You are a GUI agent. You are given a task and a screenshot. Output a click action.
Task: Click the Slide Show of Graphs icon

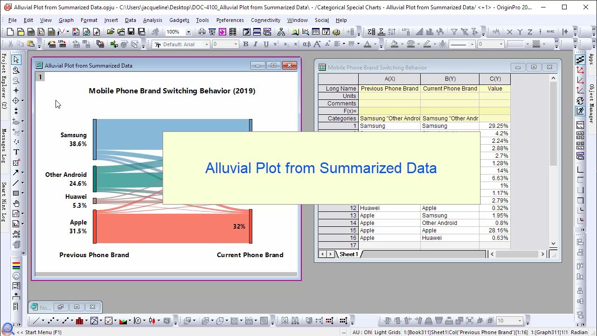click(x=212, y=32)
